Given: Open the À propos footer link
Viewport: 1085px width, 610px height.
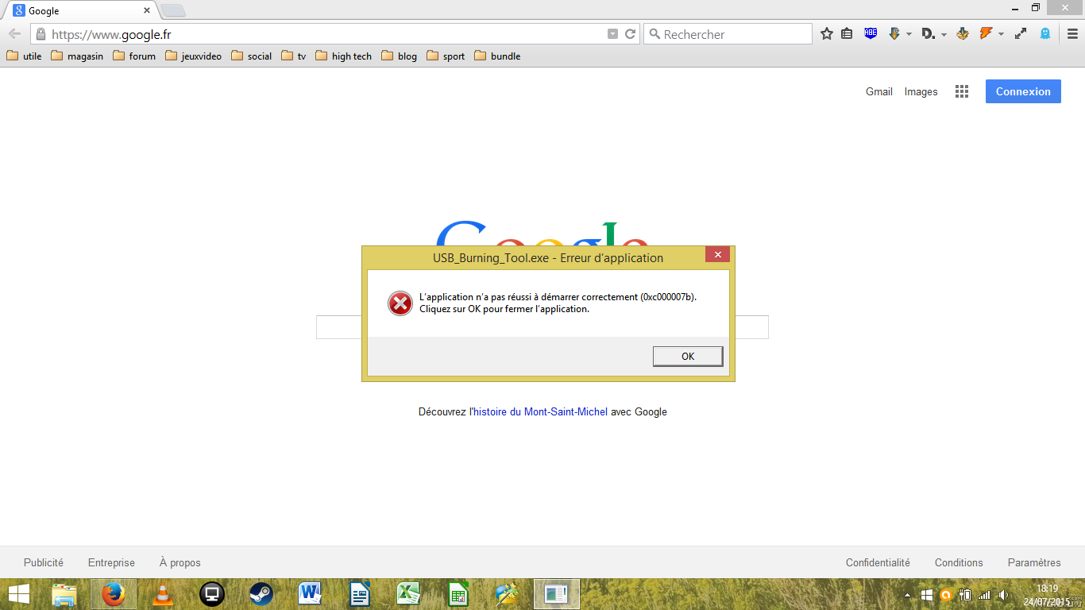Looking at the screenshot, I should pos(180,562).
